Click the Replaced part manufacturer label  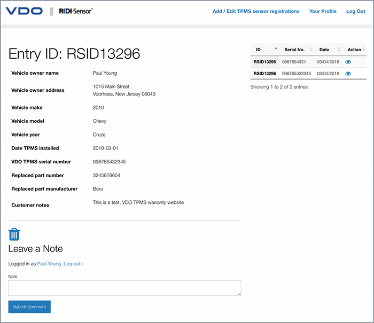(x=44, y=189)
